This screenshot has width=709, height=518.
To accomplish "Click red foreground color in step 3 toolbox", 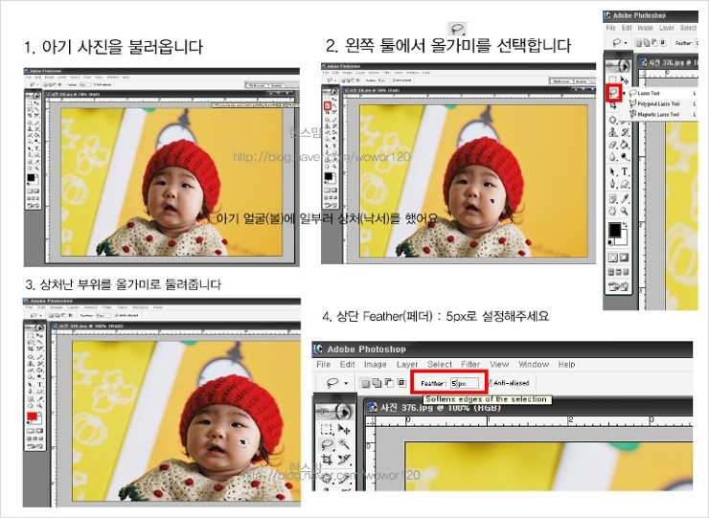I will [x=32, y=417].
